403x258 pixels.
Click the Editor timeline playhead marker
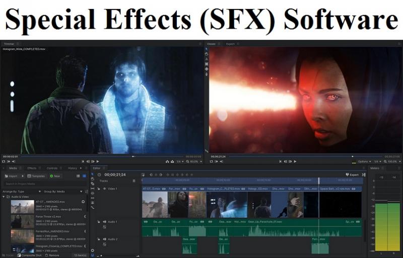(319, 181)
